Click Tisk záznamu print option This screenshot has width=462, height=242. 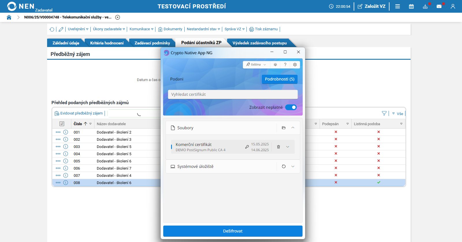(264, 29)
